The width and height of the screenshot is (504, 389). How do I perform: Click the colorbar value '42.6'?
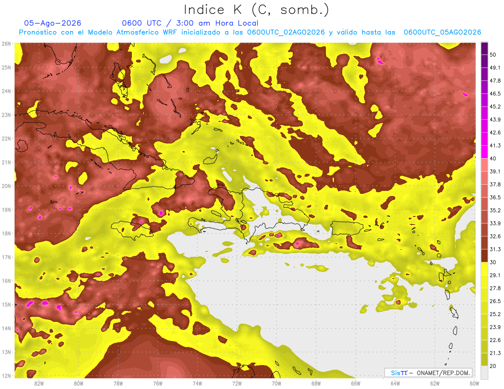[x=495, y=133]
